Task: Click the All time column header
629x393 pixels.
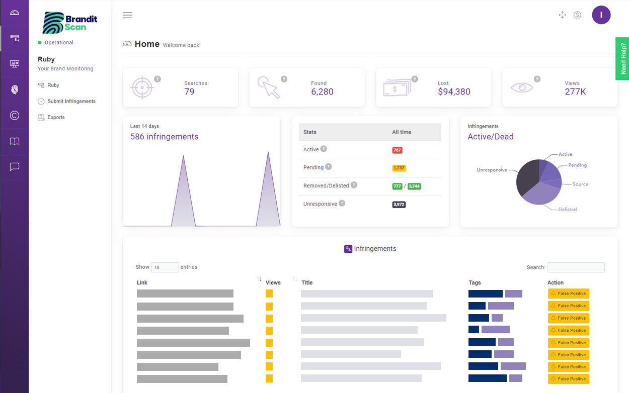Action: tap(402, 132)
